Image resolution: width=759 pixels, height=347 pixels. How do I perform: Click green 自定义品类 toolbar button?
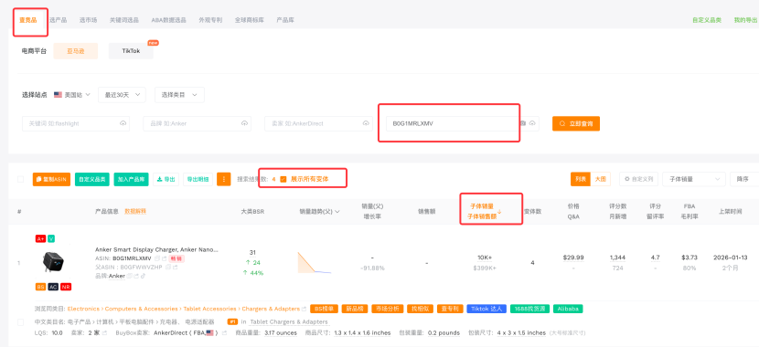pos(92,179)
